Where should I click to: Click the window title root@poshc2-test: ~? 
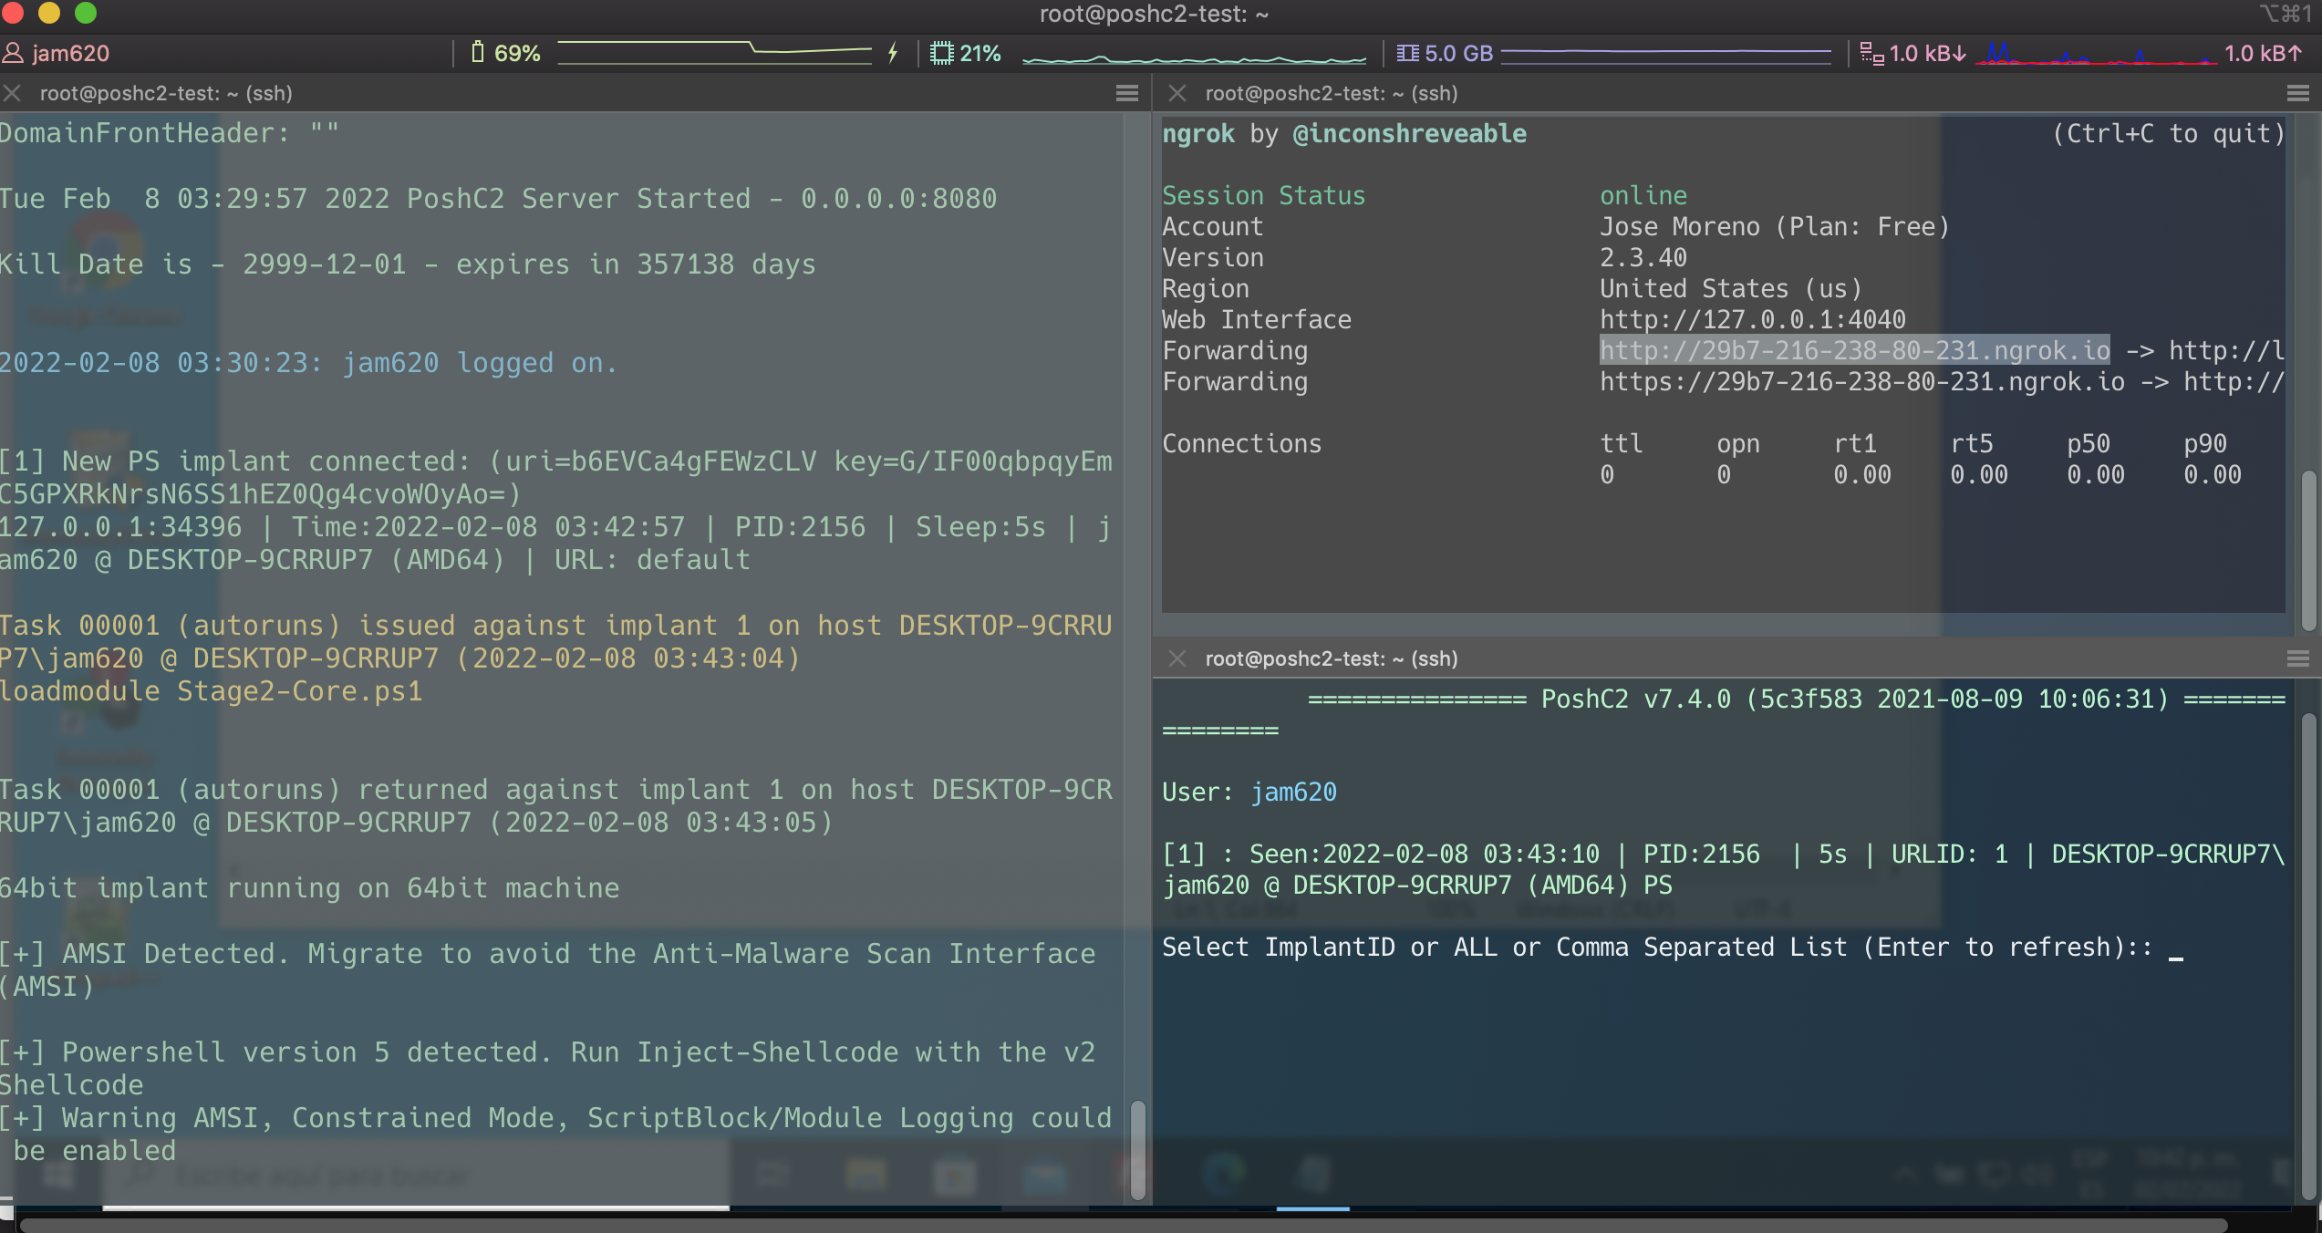click(x=1154, y=15)
